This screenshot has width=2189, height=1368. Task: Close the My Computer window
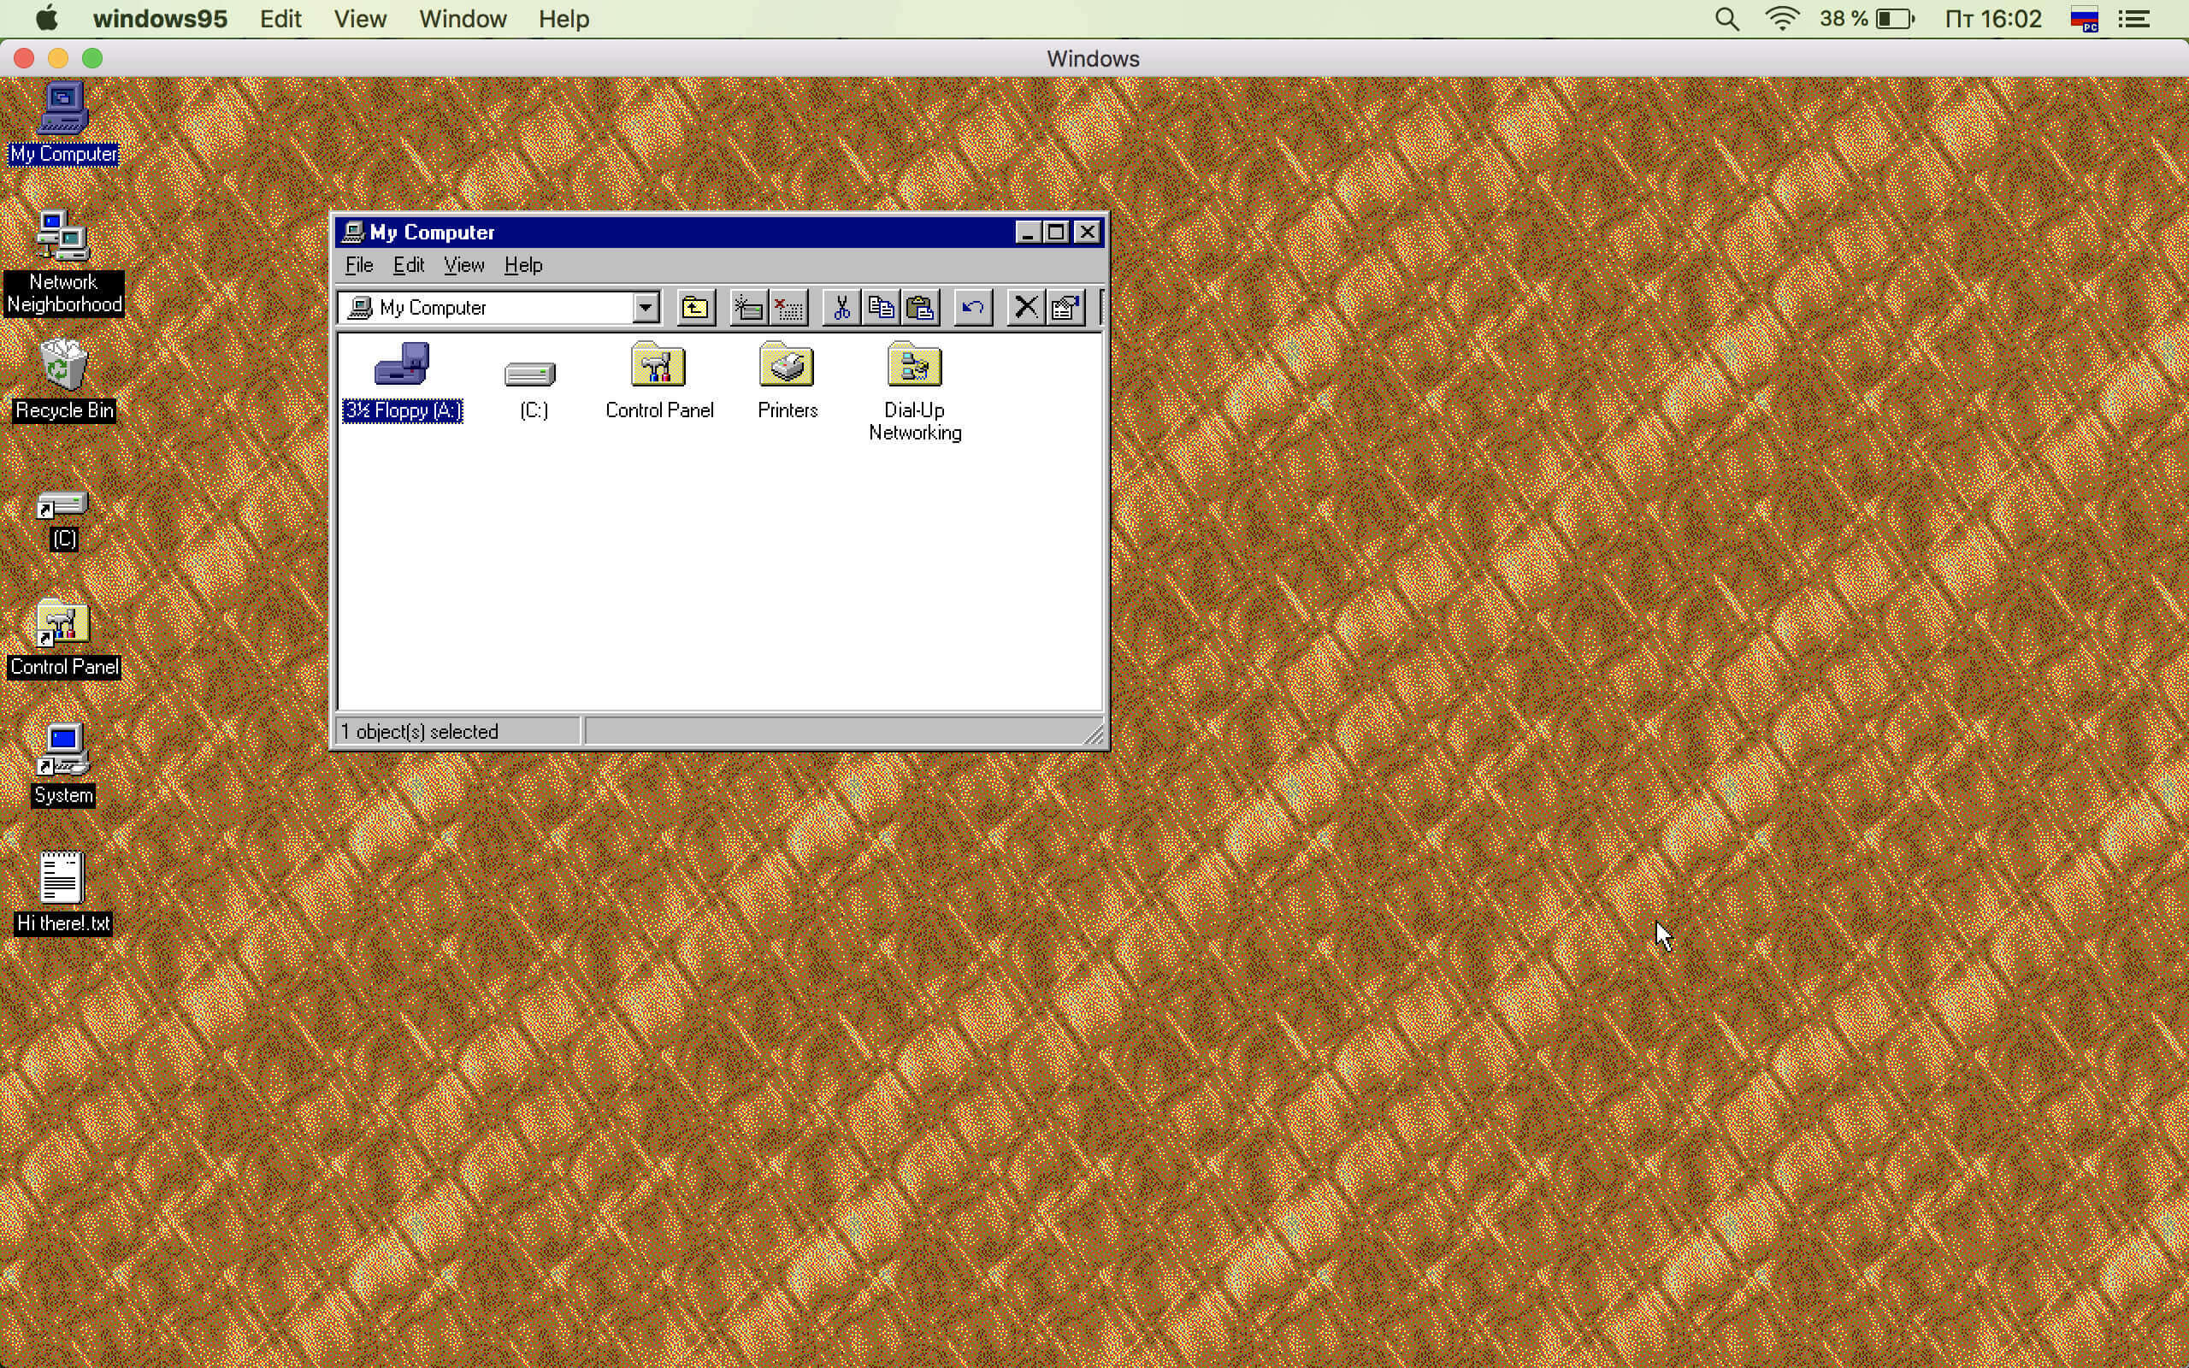1088,233
